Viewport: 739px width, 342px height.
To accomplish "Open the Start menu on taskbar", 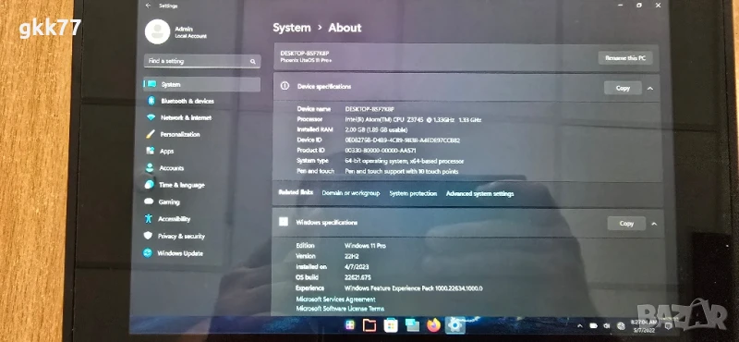I will 349,325.
